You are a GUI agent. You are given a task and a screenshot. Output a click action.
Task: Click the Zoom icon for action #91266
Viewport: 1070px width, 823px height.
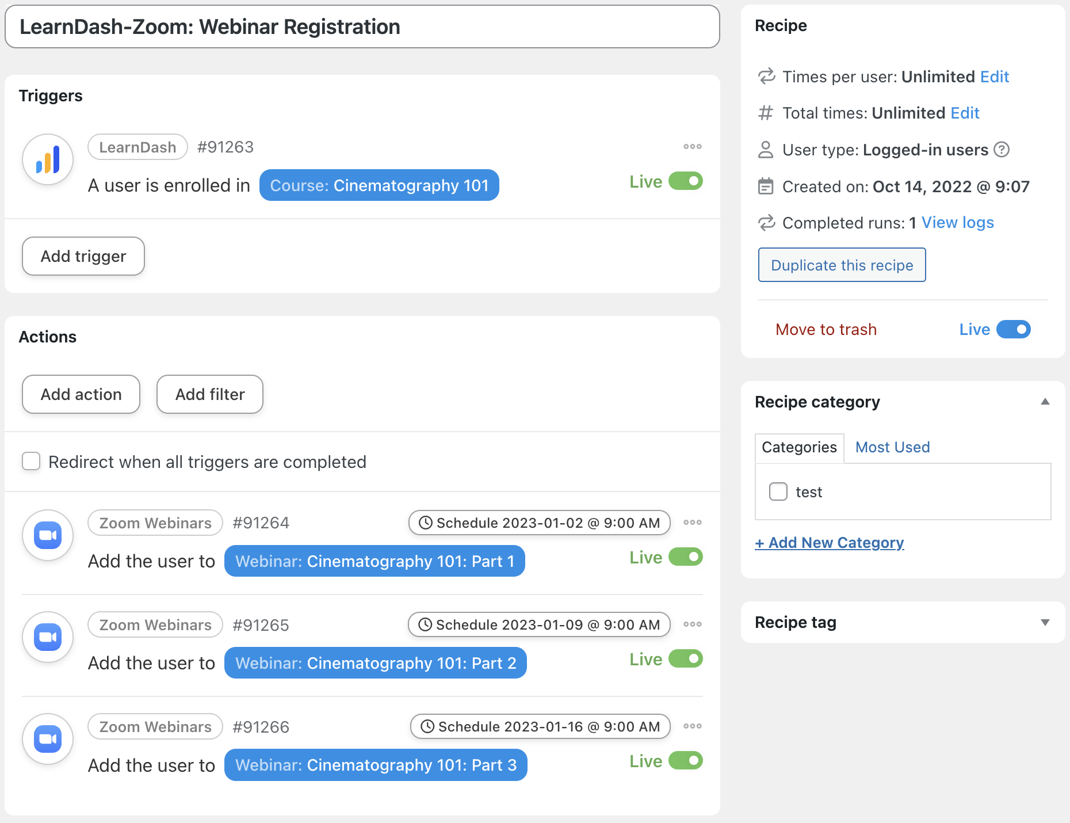coord(48,739)
